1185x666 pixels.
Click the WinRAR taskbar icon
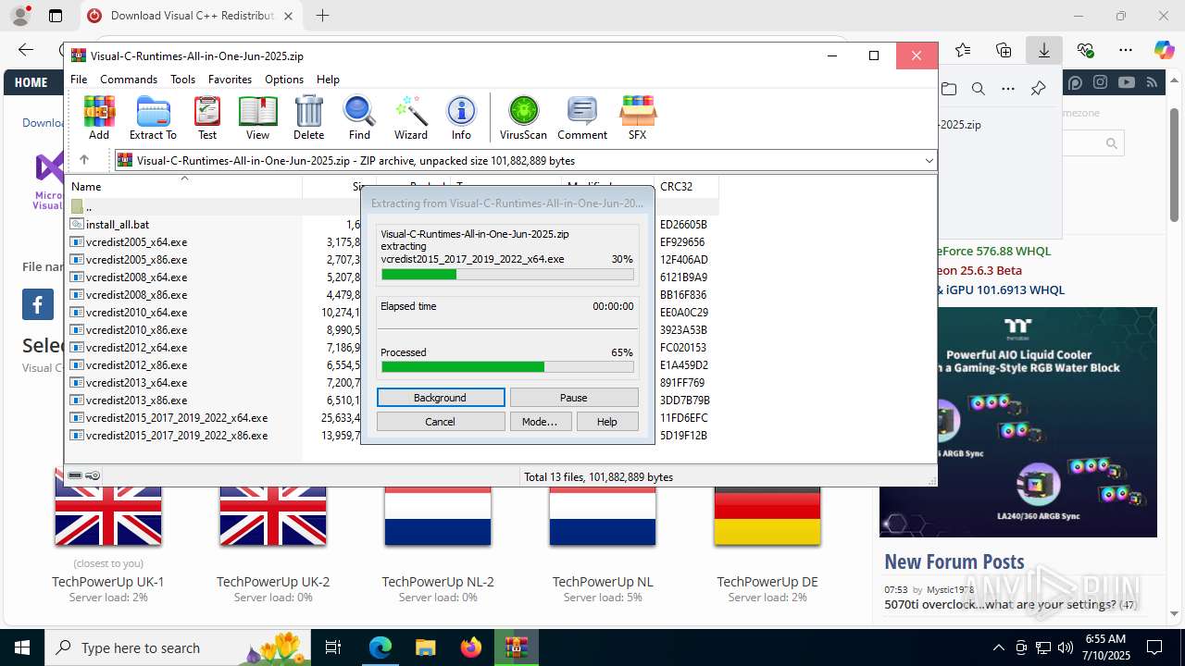pyautogui.click(x=516, y=647)
